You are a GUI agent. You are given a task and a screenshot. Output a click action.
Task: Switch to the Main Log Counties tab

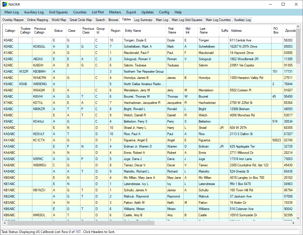218,20
